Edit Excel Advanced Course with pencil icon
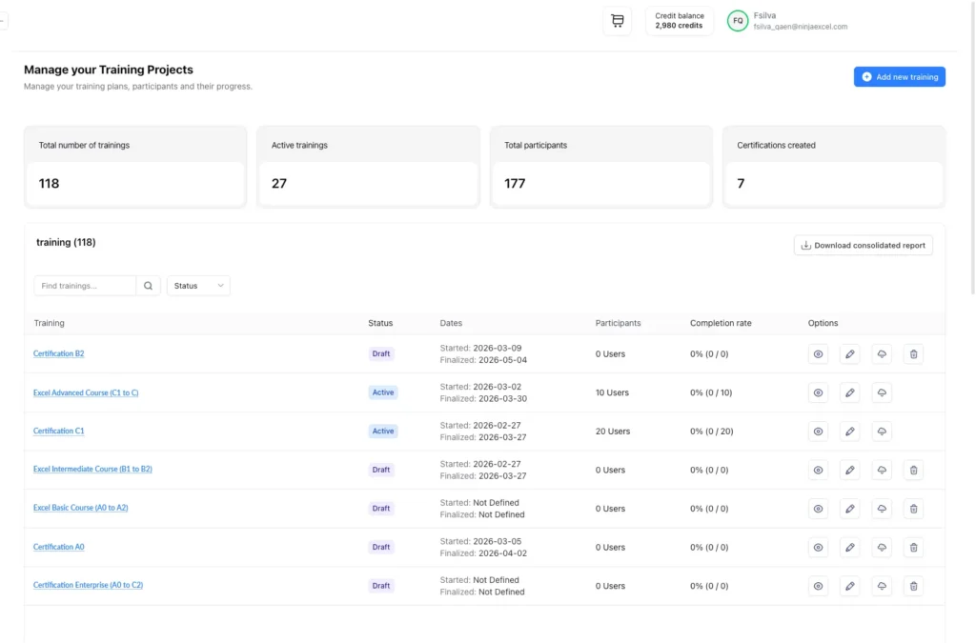This screenshot has height=643, width=976. 849,392
